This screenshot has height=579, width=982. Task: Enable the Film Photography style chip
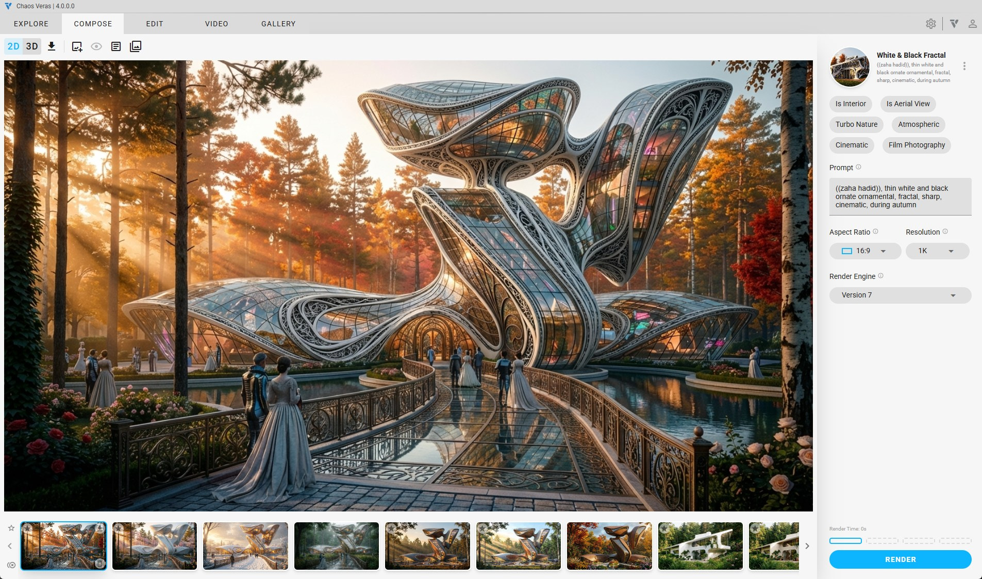click(916, 145)
